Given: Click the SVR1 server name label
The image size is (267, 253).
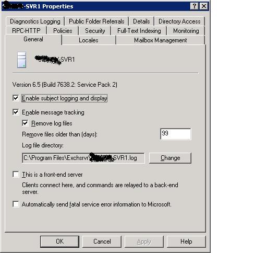Looking at the screenshot, I should point(55,60).
